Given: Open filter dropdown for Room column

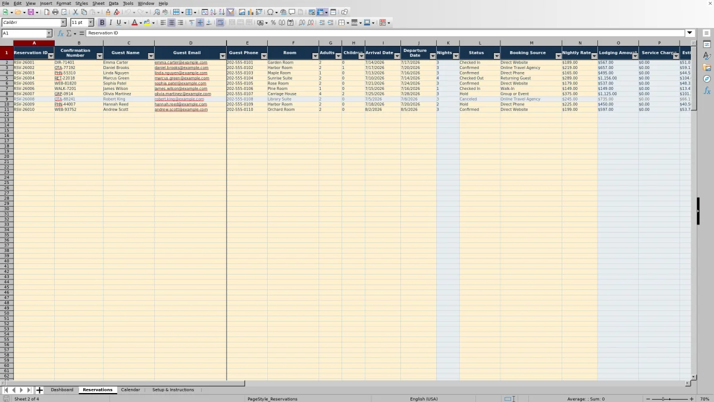Looking at the screenshot, I should 315,56.
